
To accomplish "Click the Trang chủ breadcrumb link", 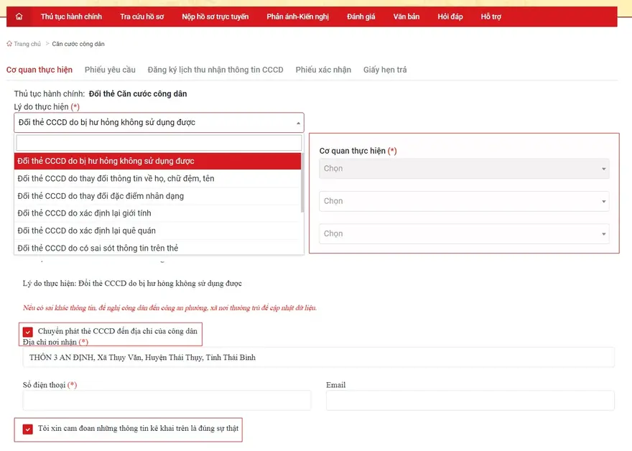I will click(x=27, y=44).
